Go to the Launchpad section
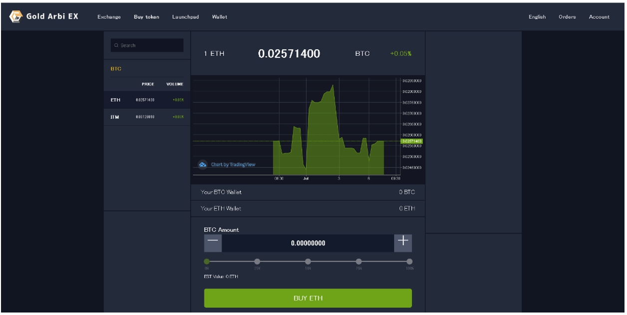This screenshot has height=315, width=627. (185, 17)
